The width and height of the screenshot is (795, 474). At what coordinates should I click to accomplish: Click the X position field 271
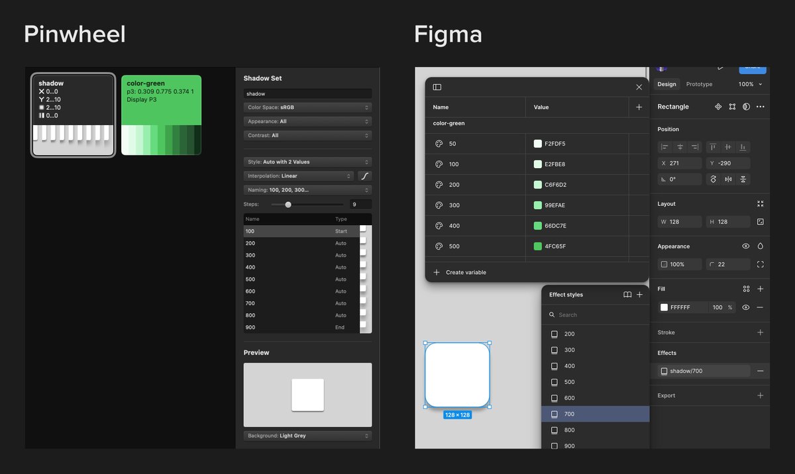coord(680,163)
